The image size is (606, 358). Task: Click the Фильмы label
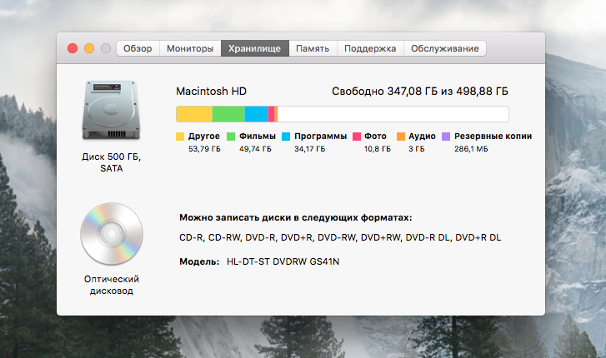click(258, 137)
